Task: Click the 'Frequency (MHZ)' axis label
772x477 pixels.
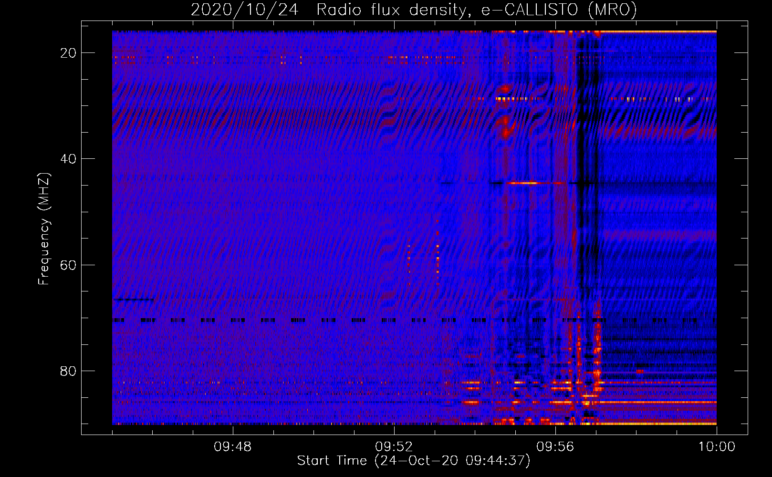Action: [44, 229]
